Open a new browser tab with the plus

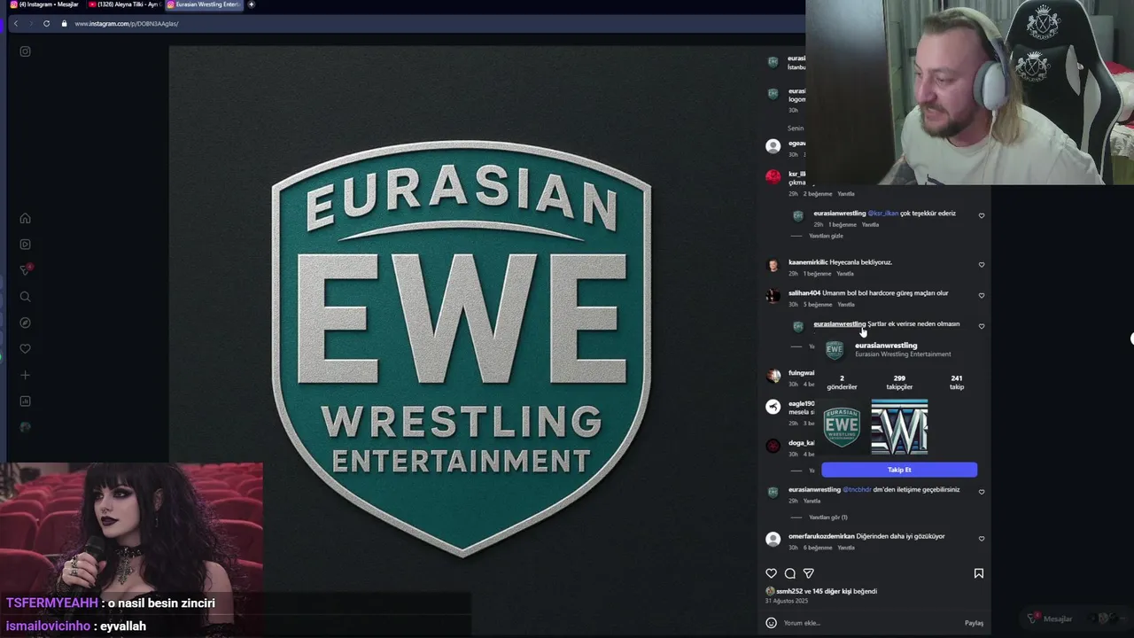tap(251, 4)
